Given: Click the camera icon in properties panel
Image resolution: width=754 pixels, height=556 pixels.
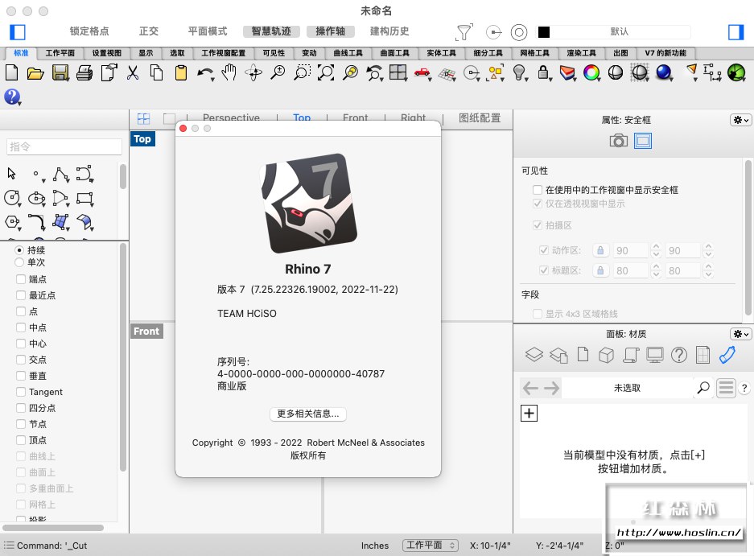Looking at the screenshot, I should pos(618,141).
